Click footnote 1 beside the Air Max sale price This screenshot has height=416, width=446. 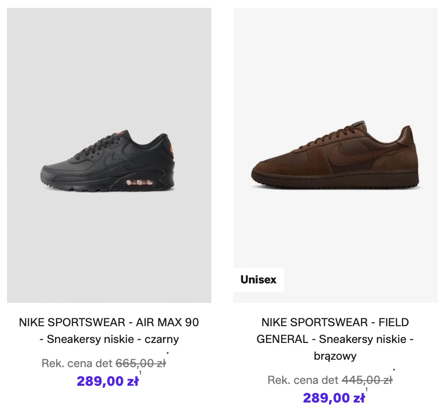[140, 373]
